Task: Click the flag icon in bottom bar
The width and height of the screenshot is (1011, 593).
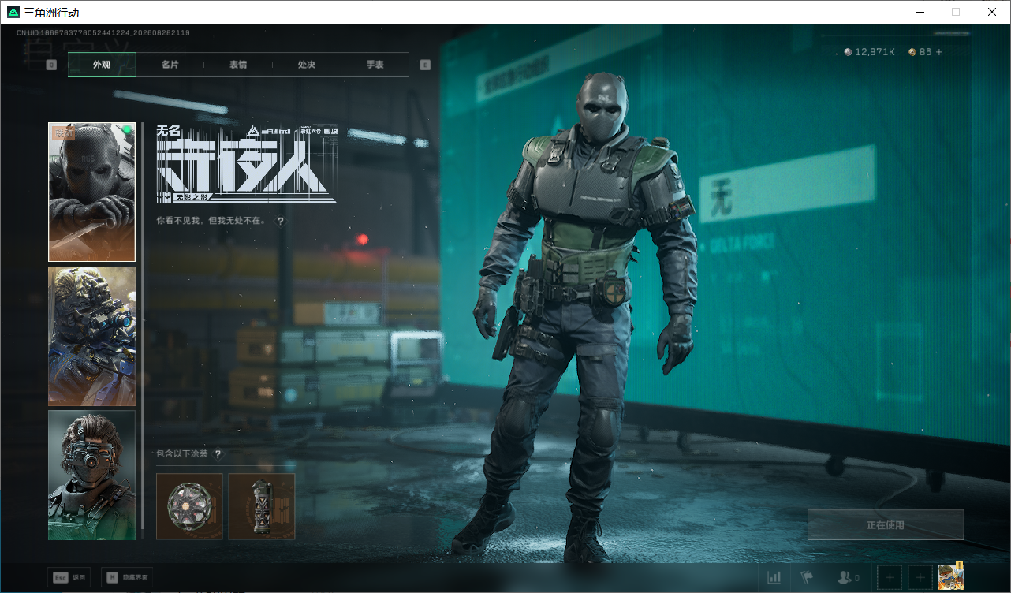Action: tap(807, 578)
